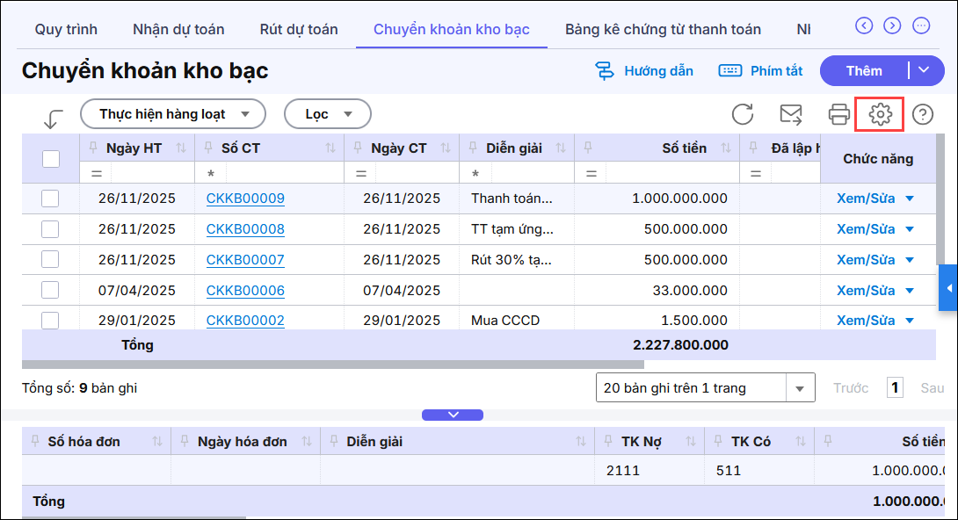Click the refresh data icon

743,114
